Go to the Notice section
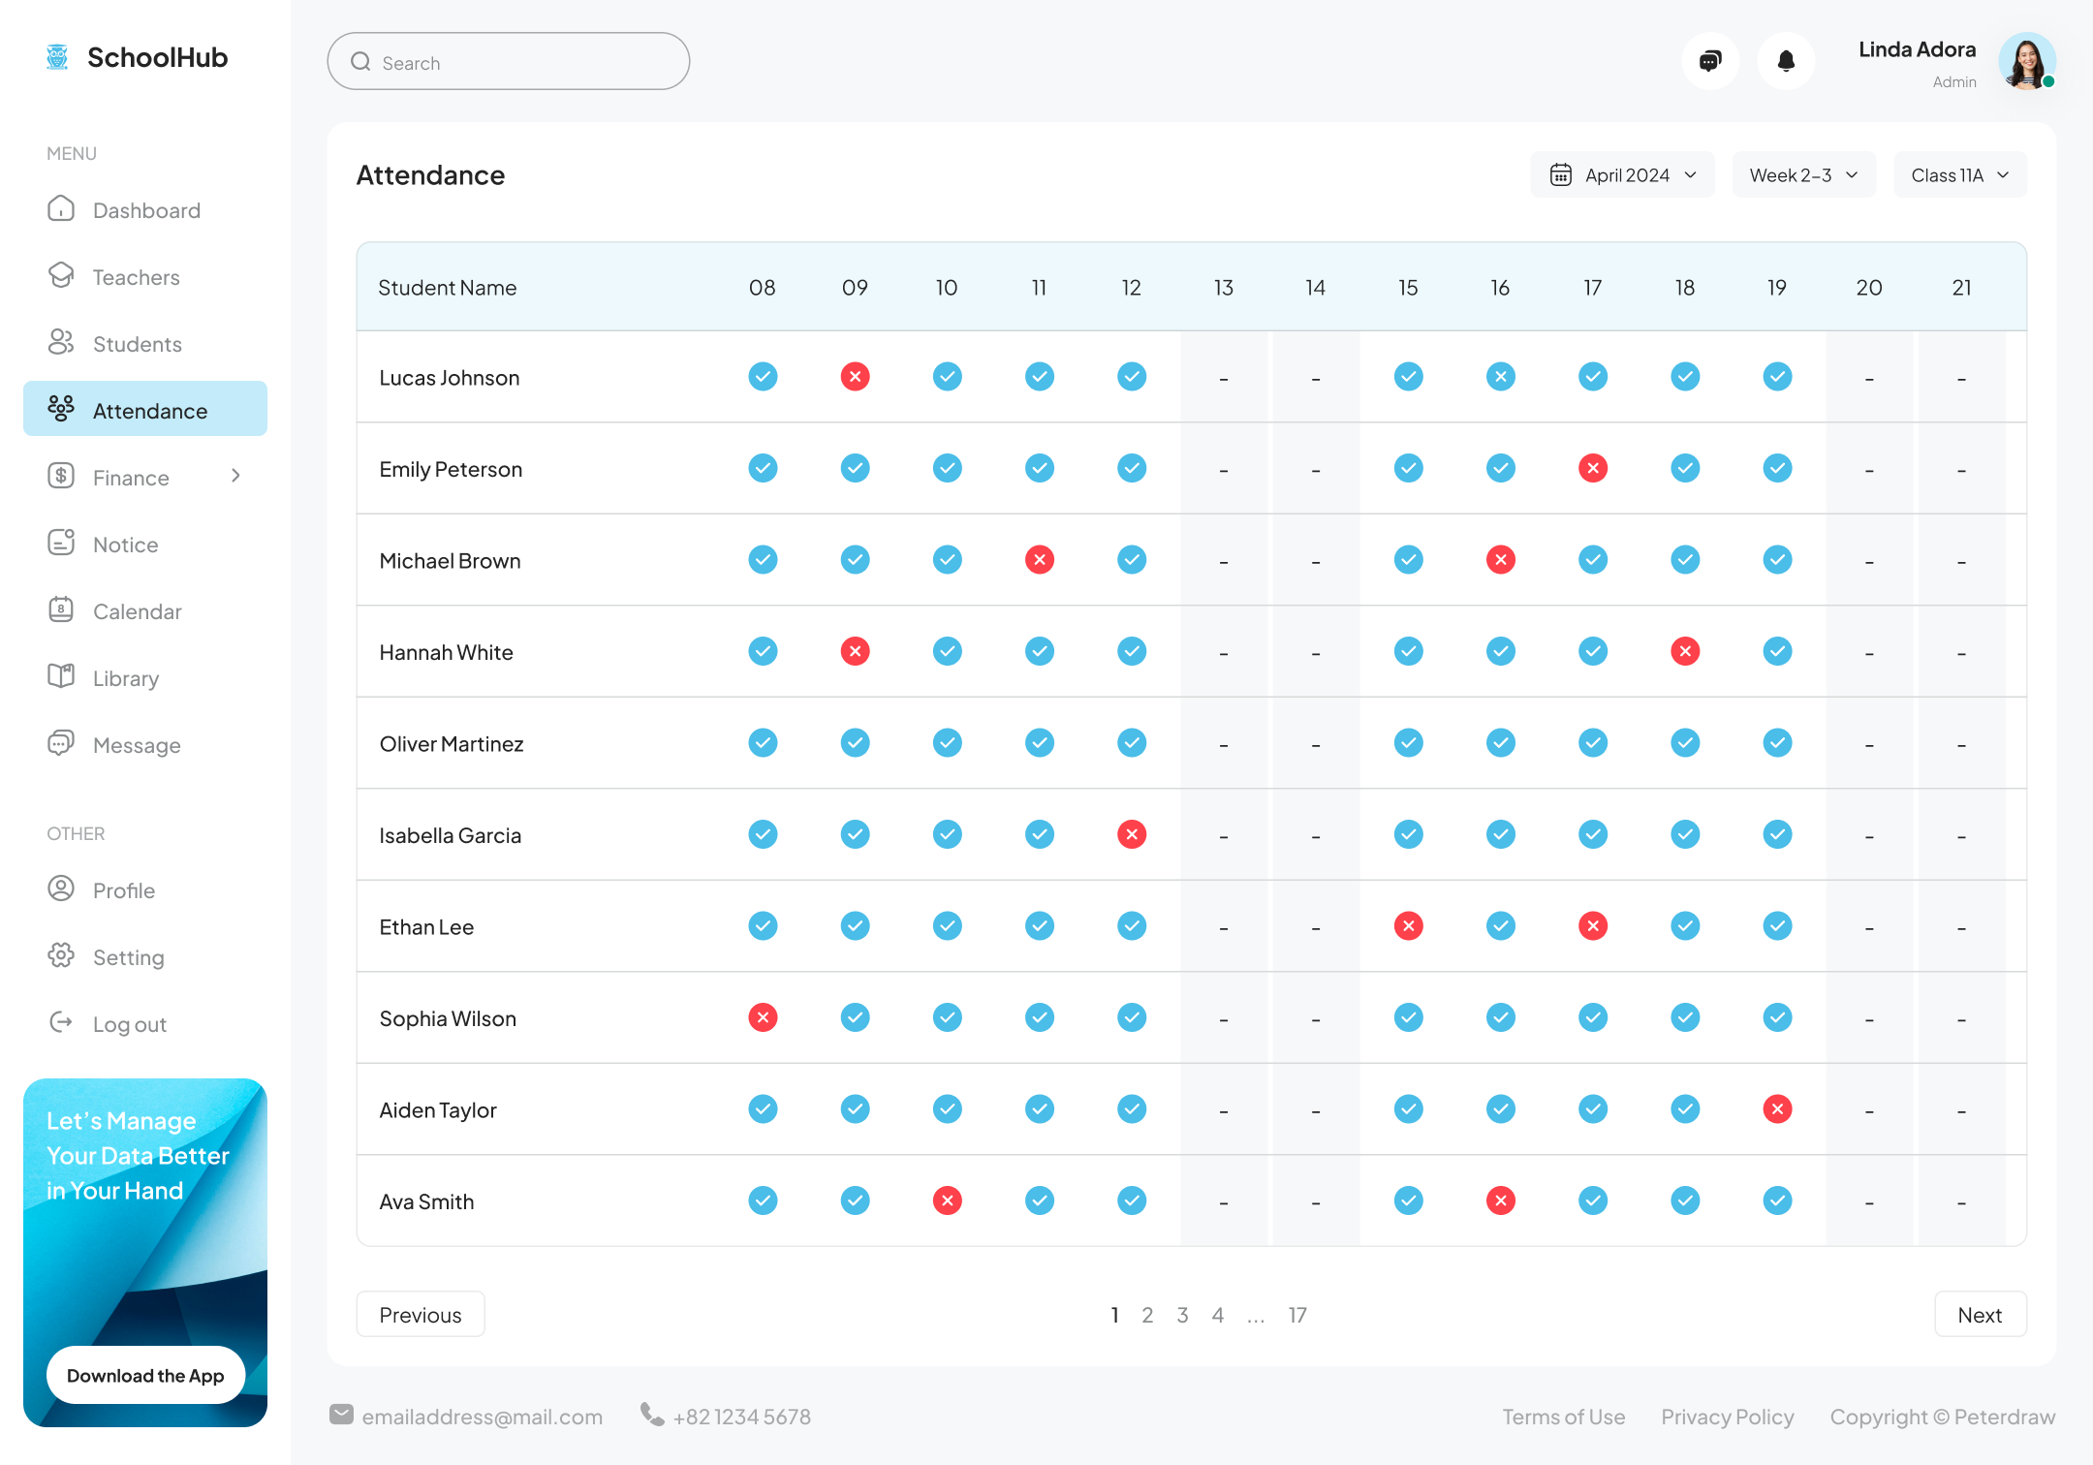 [125, 544]
